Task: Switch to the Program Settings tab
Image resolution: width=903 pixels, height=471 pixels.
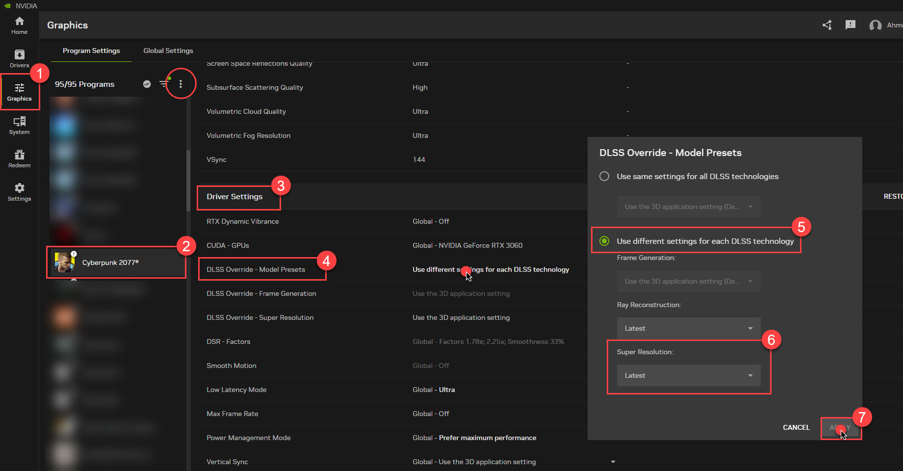Action: [x=91, y=51]
